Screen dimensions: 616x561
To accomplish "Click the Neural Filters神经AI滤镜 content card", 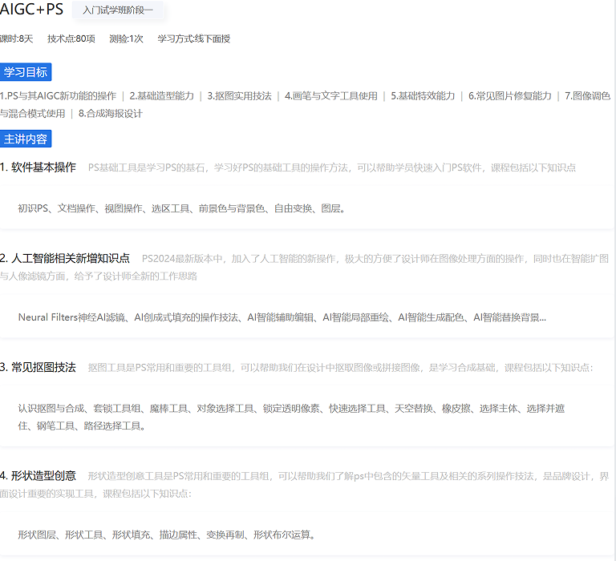I will pyautogui.click(x=306, y=317).
